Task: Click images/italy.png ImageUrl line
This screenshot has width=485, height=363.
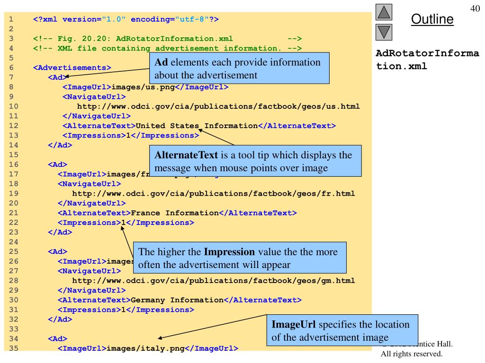Action: click(x=148, y=348)
